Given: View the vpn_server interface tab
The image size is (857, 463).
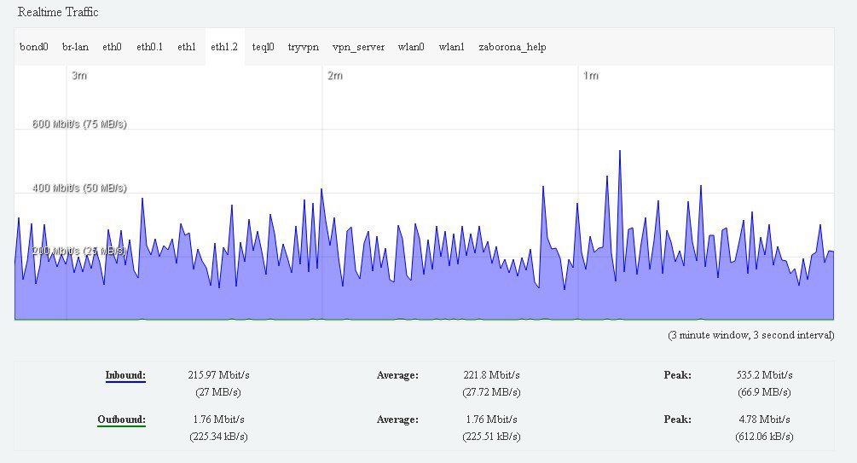Looking at the screenshot, I should [358, 47].
